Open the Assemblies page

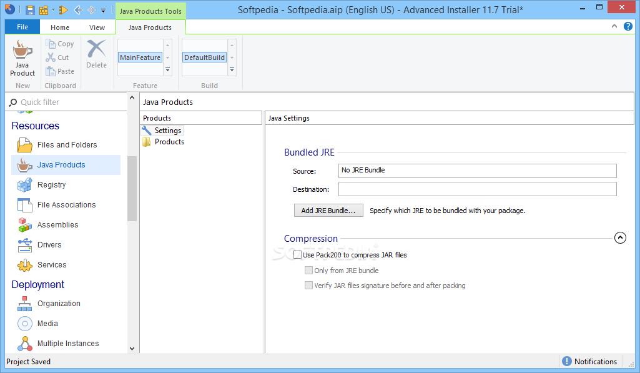click(x=66, y=225)
